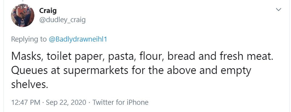Select the word supermarkets in tweet
291x112 pixels.
[x=96, y=71]
